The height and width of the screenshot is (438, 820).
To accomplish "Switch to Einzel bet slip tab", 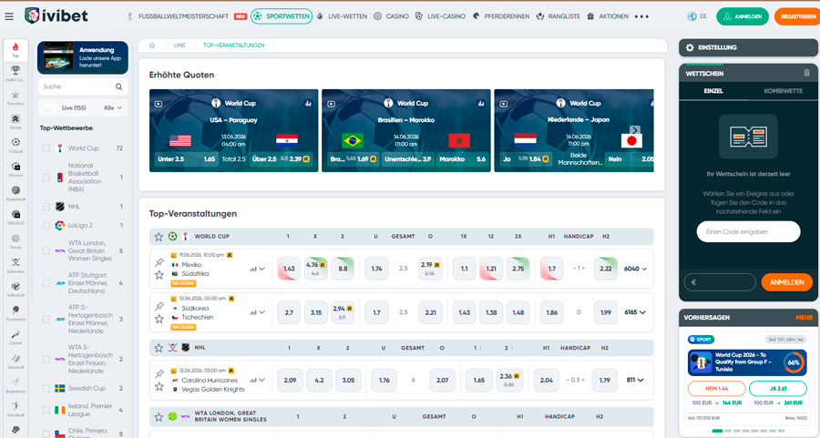I will click(713, 91).
